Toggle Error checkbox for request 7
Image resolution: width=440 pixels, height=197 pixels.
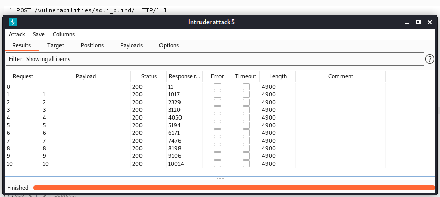(217, 141)
